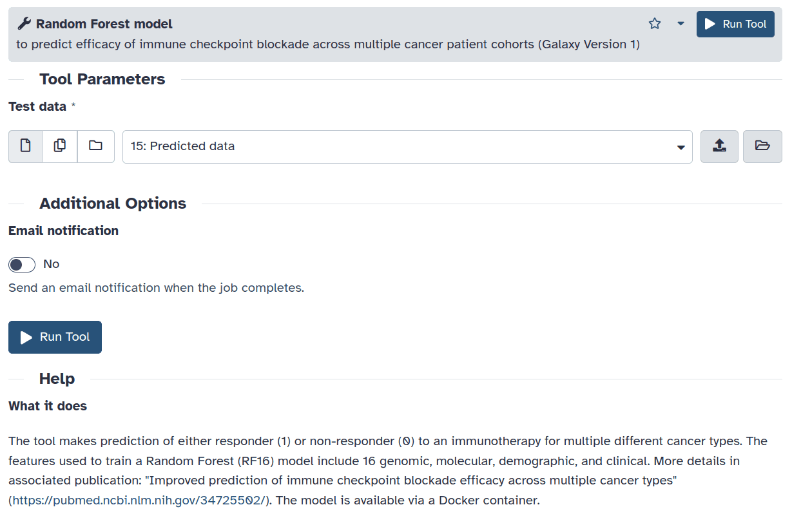Click the "No" label beside the email toggle
This screenshot has height=516, width=792.
pyautogui.click(x=51, y=264)
